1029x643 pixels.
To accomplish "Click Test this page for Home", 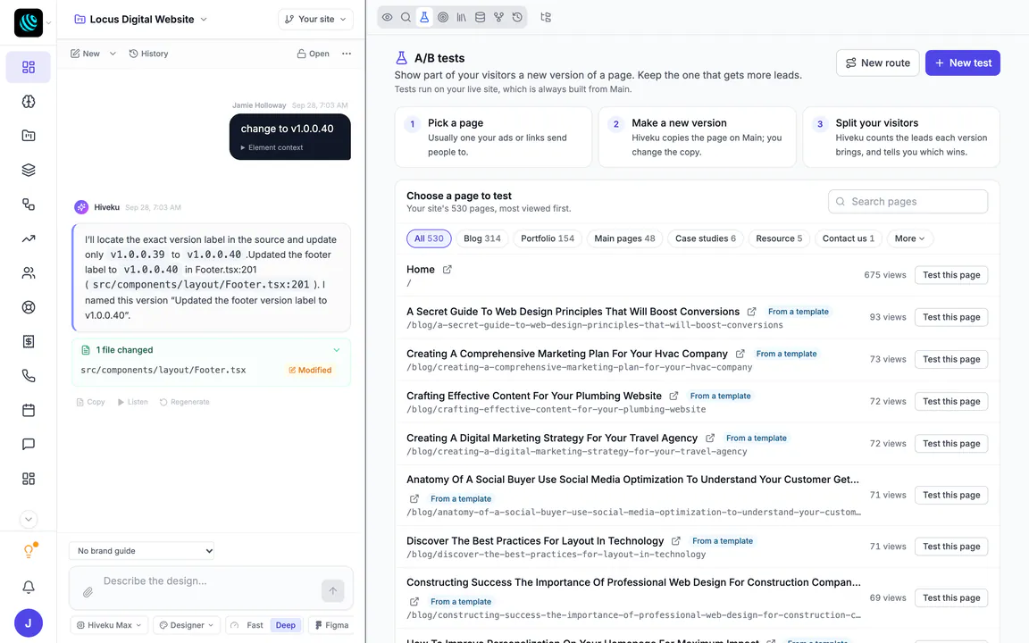I will tap(951, 275).
